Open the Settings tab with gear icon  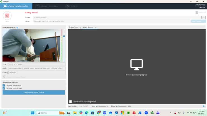coord(72,6)
